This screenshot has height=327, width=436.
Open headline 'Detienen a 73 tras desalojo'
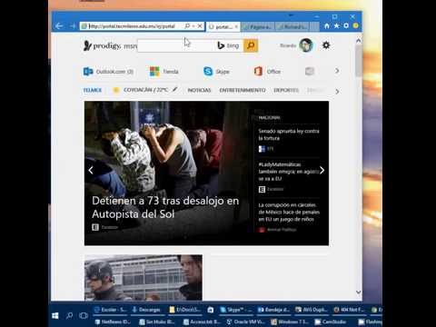pos(165,207)
